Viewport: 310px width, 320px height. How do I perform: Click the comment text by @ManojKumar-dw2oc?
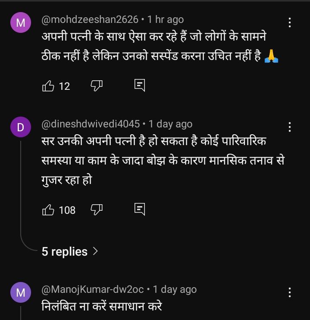pyautogui.click(x=102, y=307)
